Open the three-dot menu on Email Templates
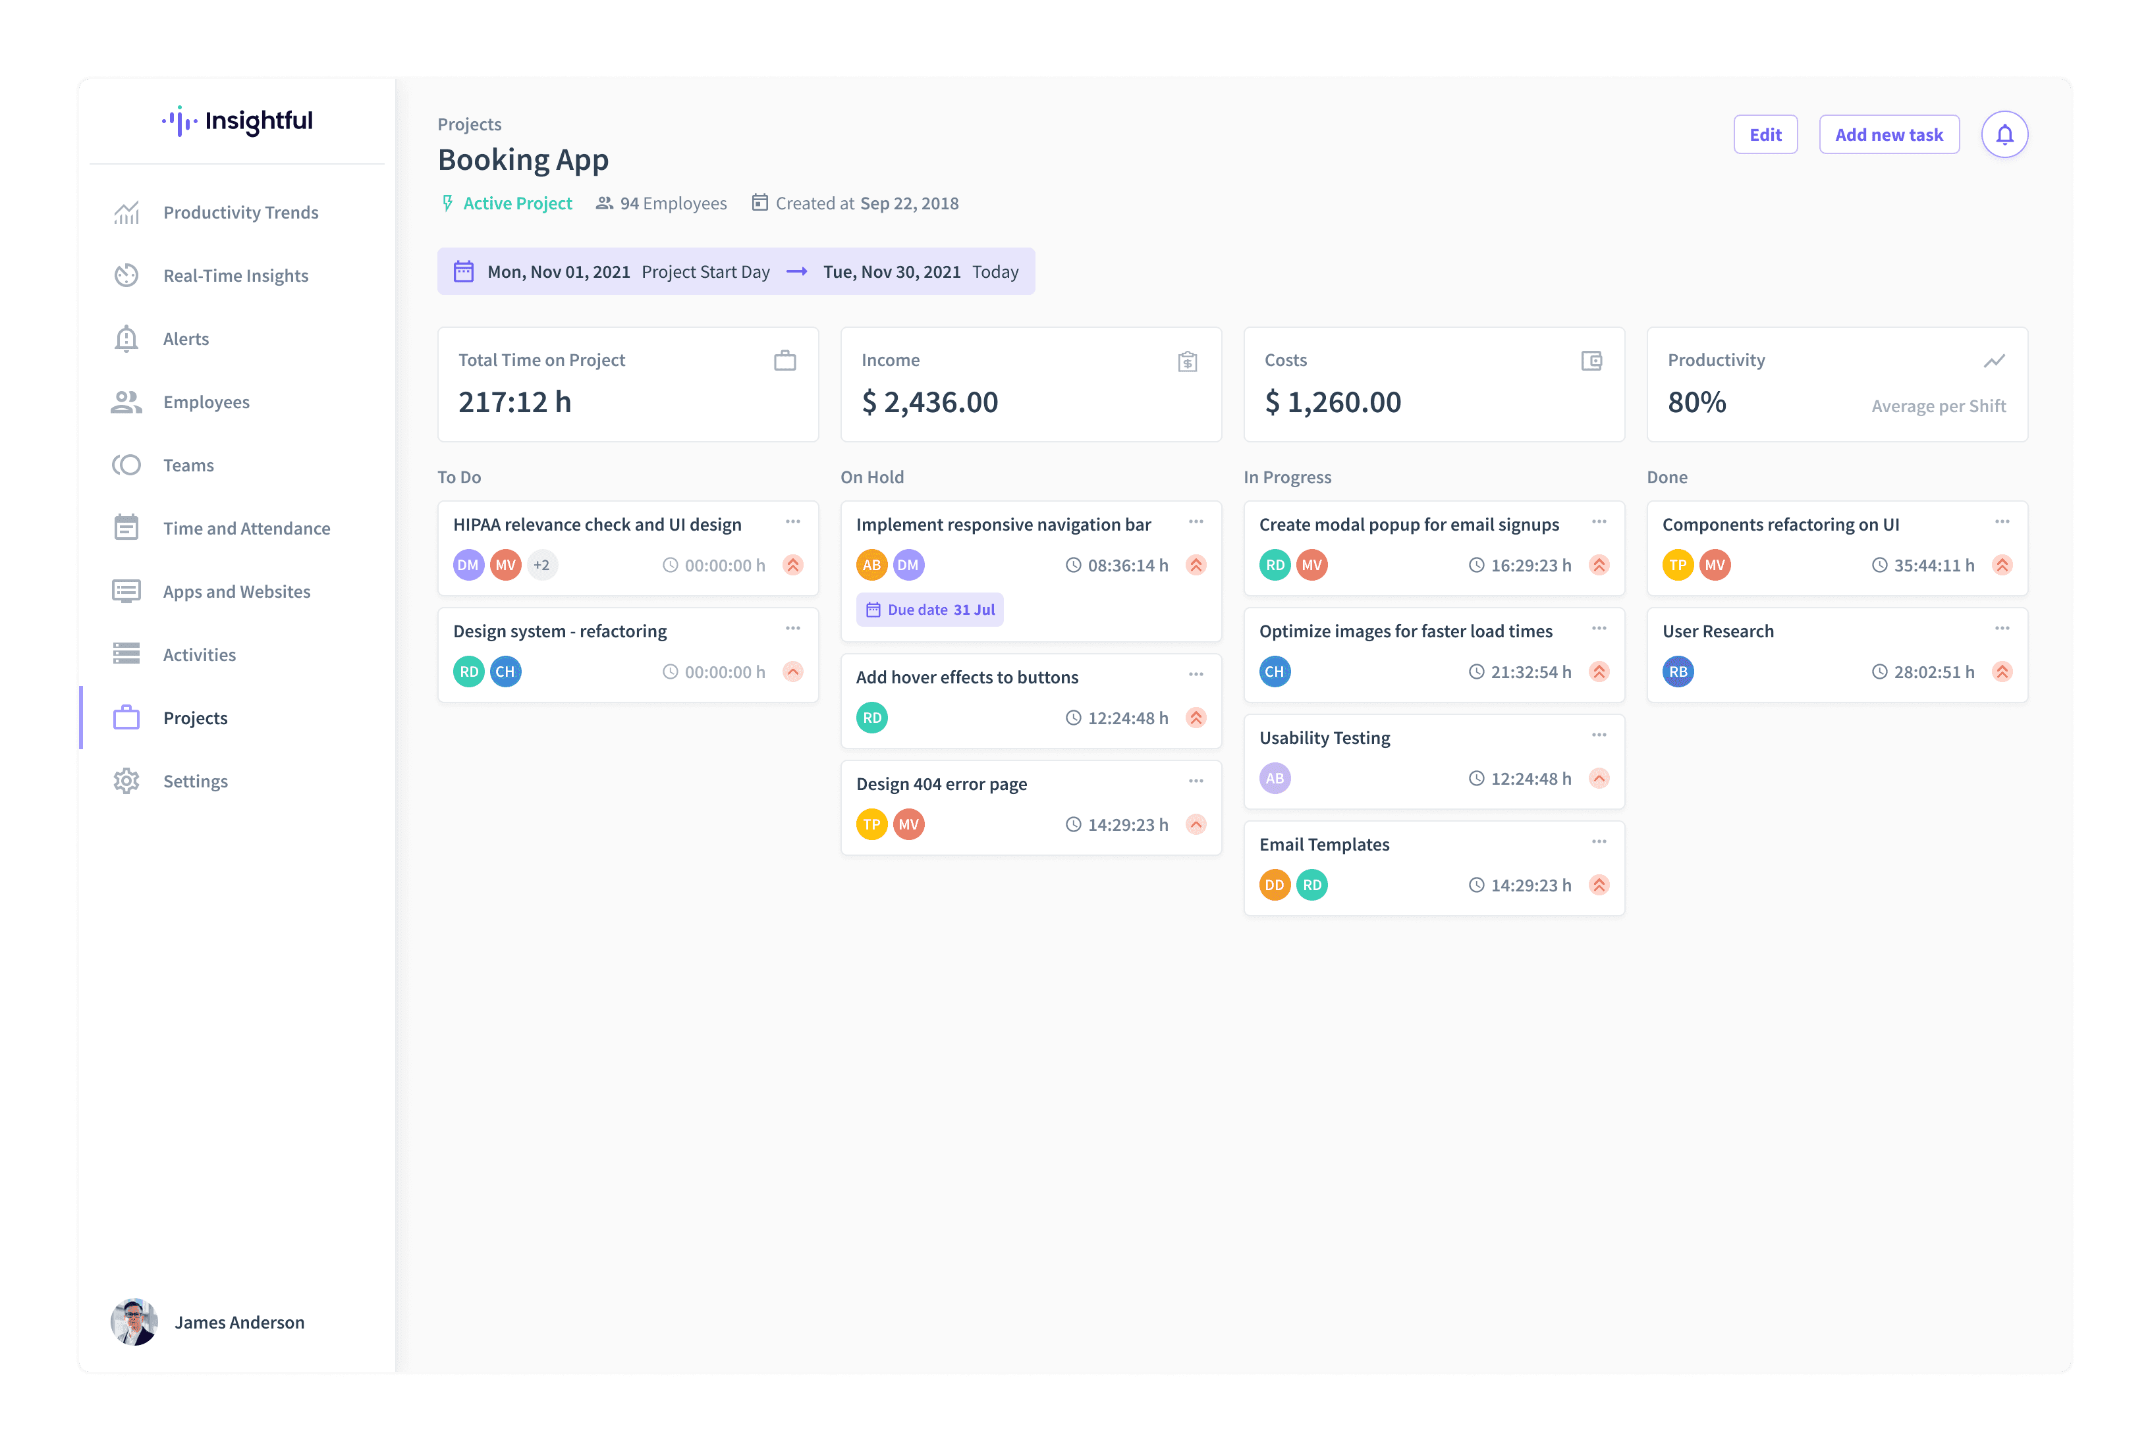 tap(1599, 843)
